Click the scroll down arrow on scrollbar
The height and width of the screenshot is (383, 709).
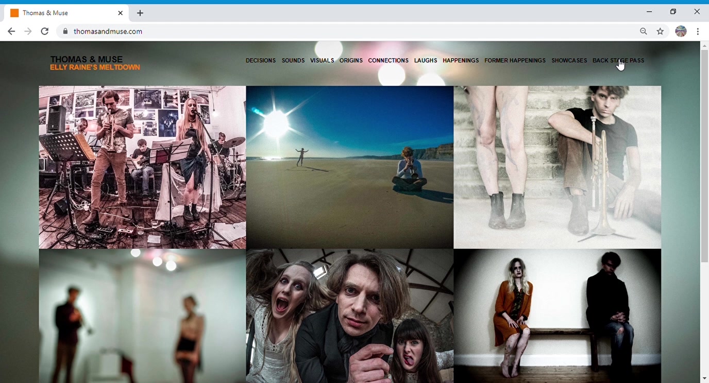(x=704, y=379)
